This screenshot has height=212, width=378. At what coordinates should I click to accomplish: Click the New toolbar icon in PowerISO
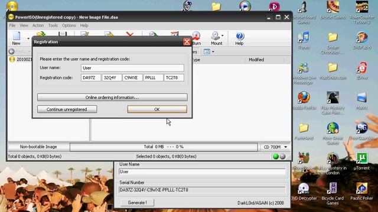[17, 38]
